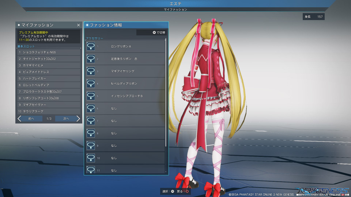Go to next page with 次へ button
Viewport: 351px width, 197px height.
click(66, 119)
